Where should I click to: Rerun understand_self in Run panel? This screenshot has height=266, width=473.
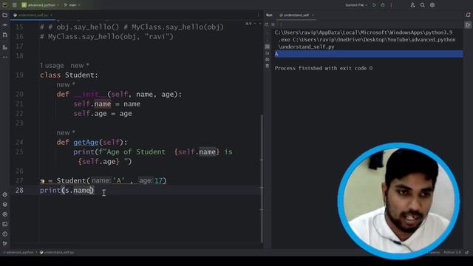267,24
